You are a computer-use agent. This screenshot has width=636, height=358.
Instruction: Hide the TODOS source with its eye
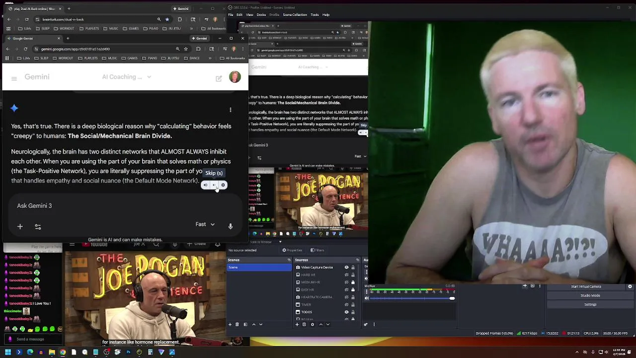[346, 312]
